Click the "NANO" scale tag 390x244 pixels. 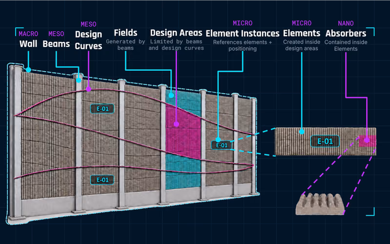[x=346, y=23]
